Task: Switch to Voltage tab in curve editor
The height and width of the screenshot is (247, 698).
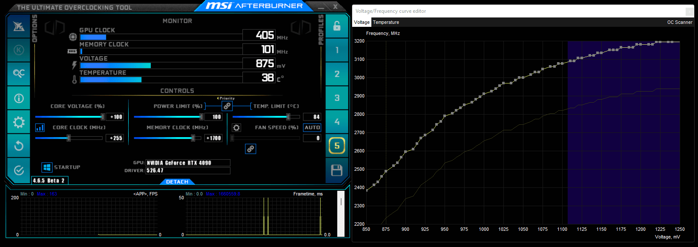Action: pyautogui.click(x=362, y=22)
